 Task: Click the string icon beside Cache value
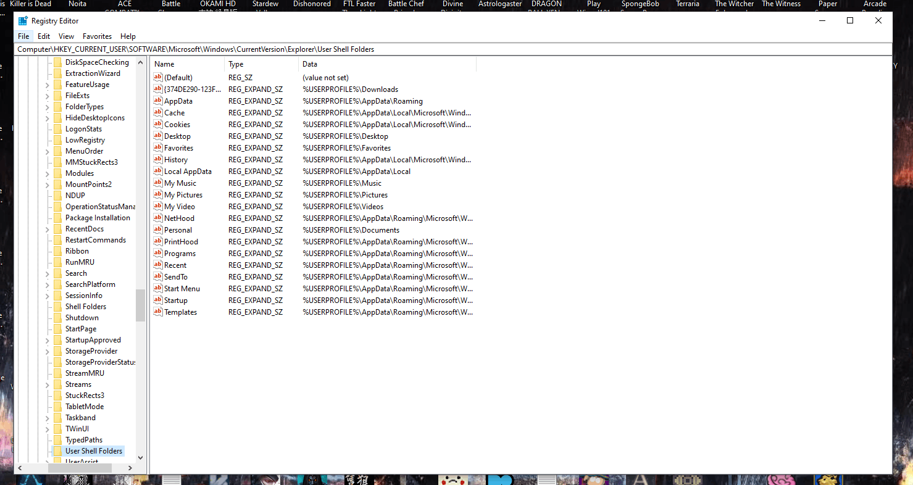(x=158, y=112)
